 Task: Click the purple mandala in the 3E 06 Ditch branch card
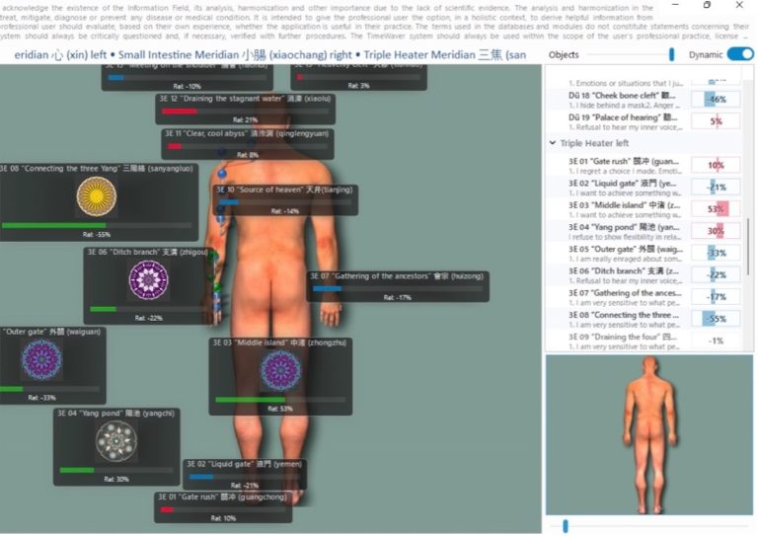[149, 279]
